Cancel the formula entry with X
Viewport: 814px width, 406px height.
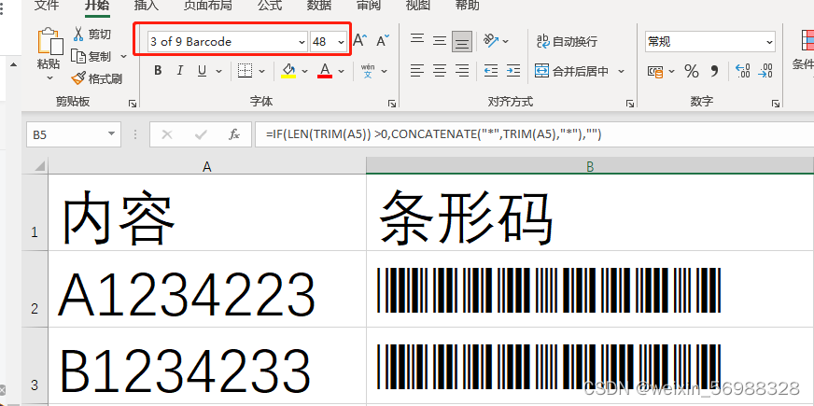167,135
